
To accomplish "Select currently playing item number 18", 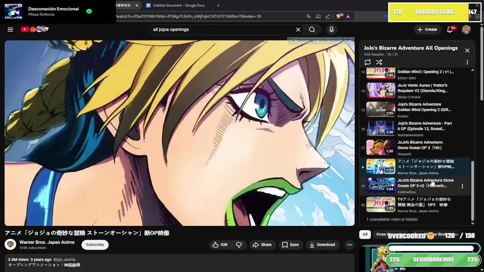I will point(416,167).
